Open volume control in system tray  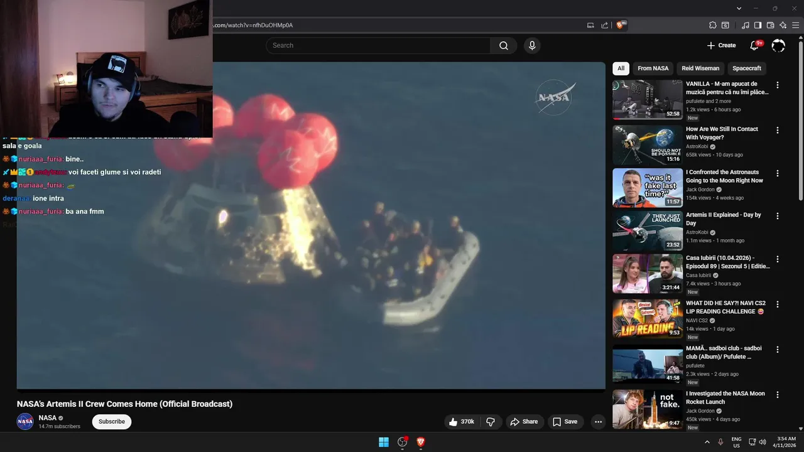(x=763, y=442)
